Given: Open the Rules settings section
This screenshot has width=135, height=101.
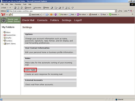Looking at the screenshot, I should tap(28, 58).
